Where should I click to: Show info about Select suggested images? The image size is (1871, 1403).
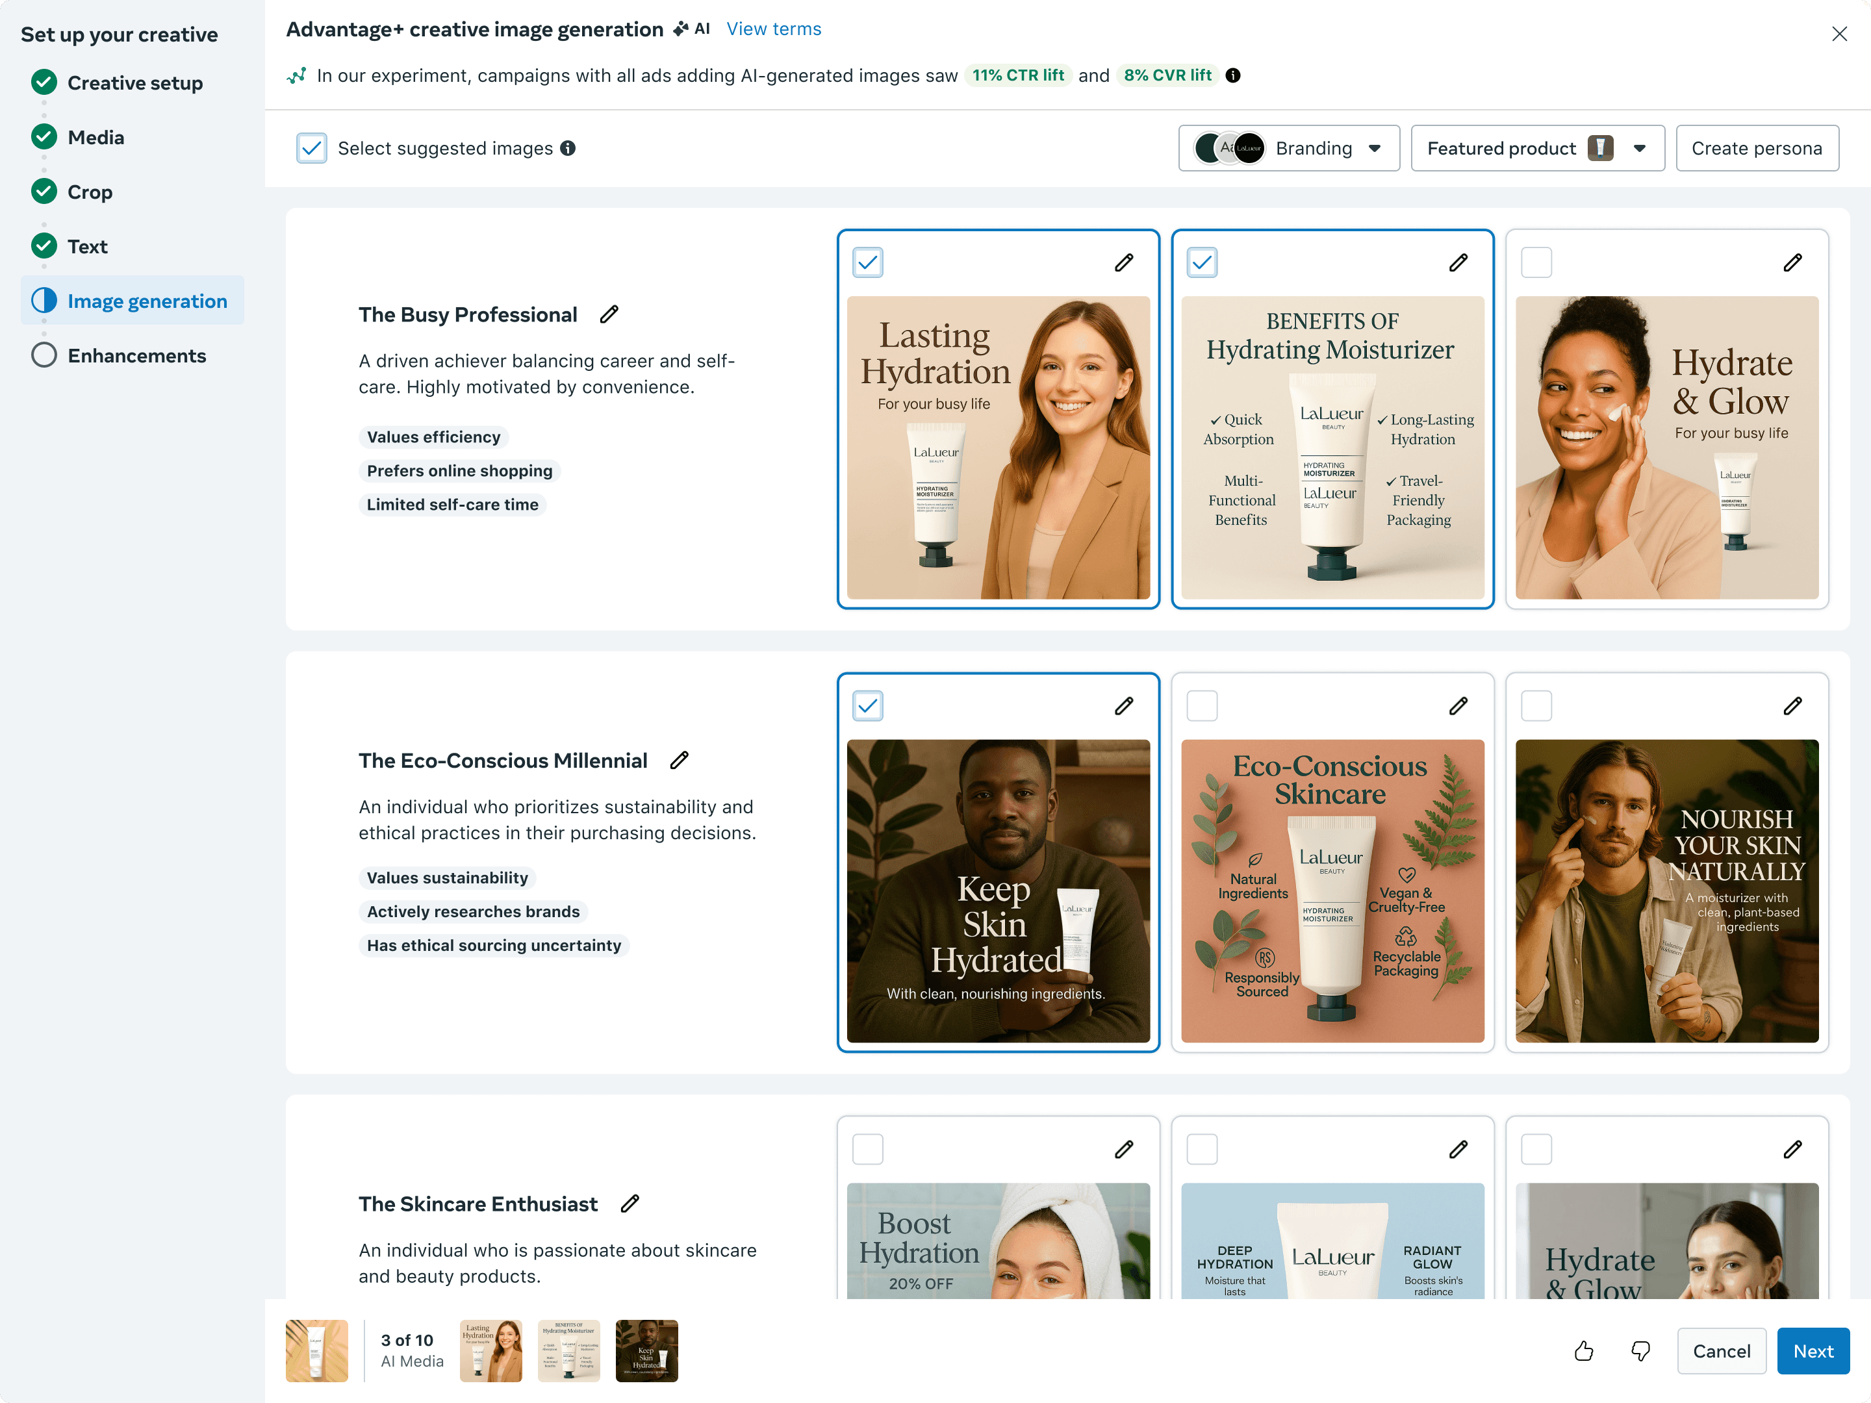point(568,148)
